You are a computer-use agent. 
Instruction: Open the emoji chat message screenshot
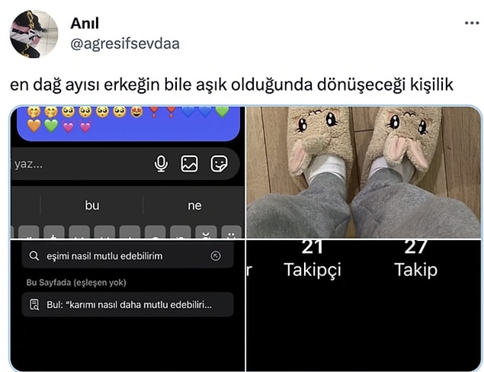127,172
